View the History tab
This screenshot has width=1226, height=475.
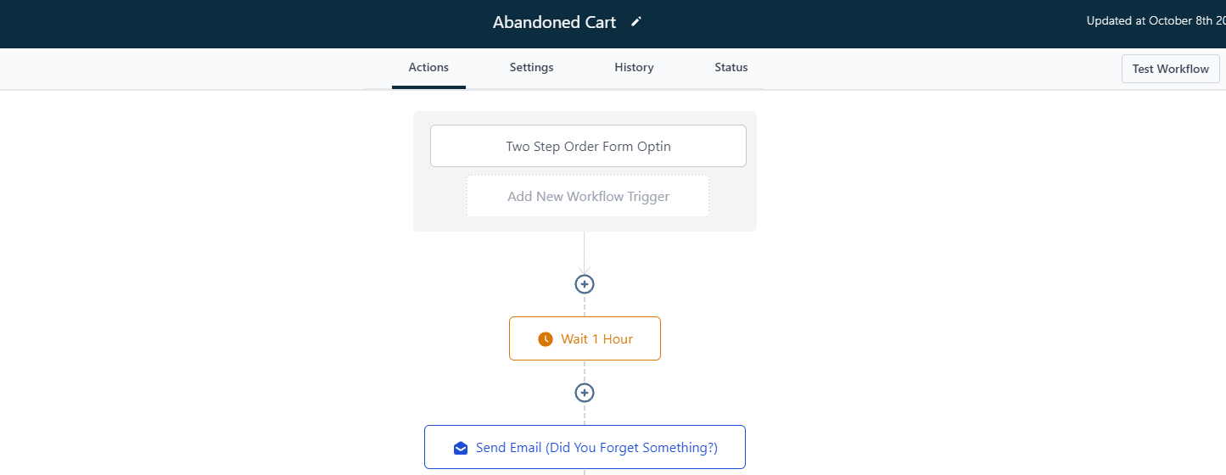point(634,68)
